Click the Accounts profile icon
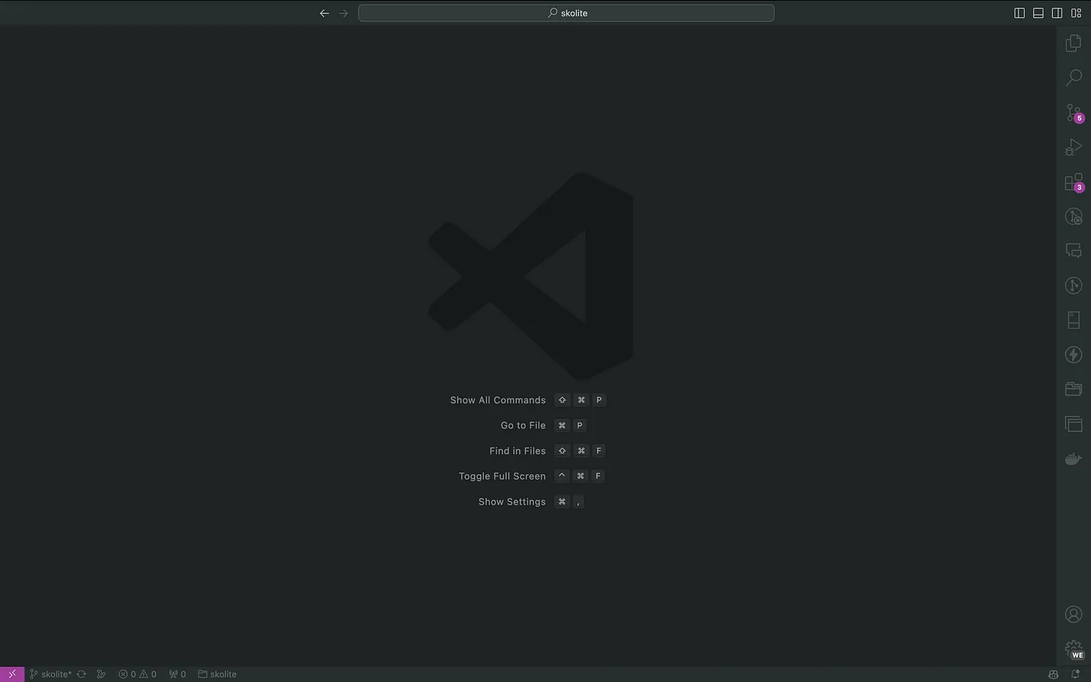 pos(1073,614)
